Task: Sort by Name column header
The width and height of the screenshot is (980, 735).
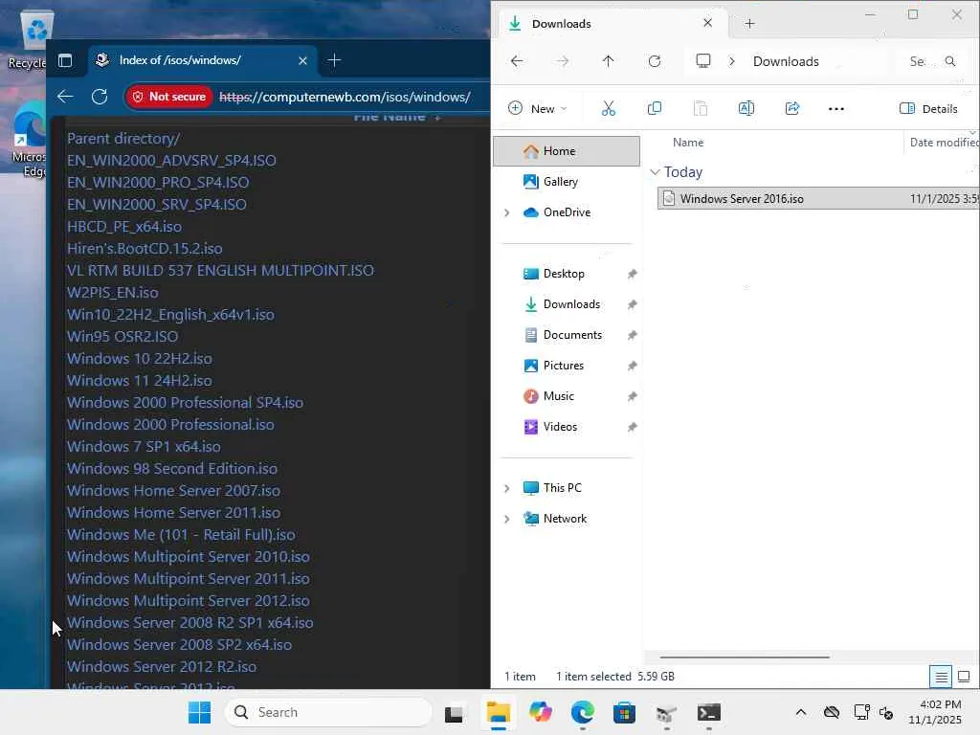Action: click(688, 143)
